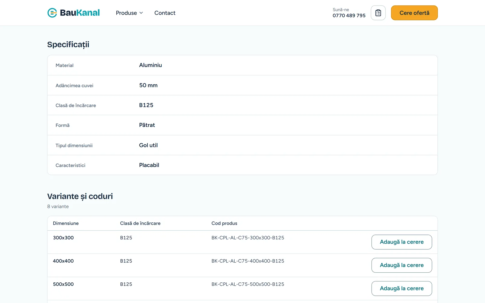Open the request list clipboard icon
Image resolution: width=485 pixels, height=303 pixels.
(378, 13)
